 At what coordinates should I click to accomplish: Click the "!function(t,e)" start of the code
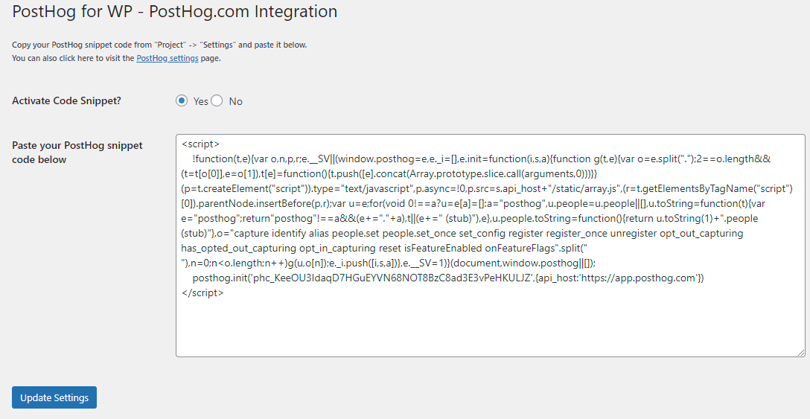(x=223, y=159)
